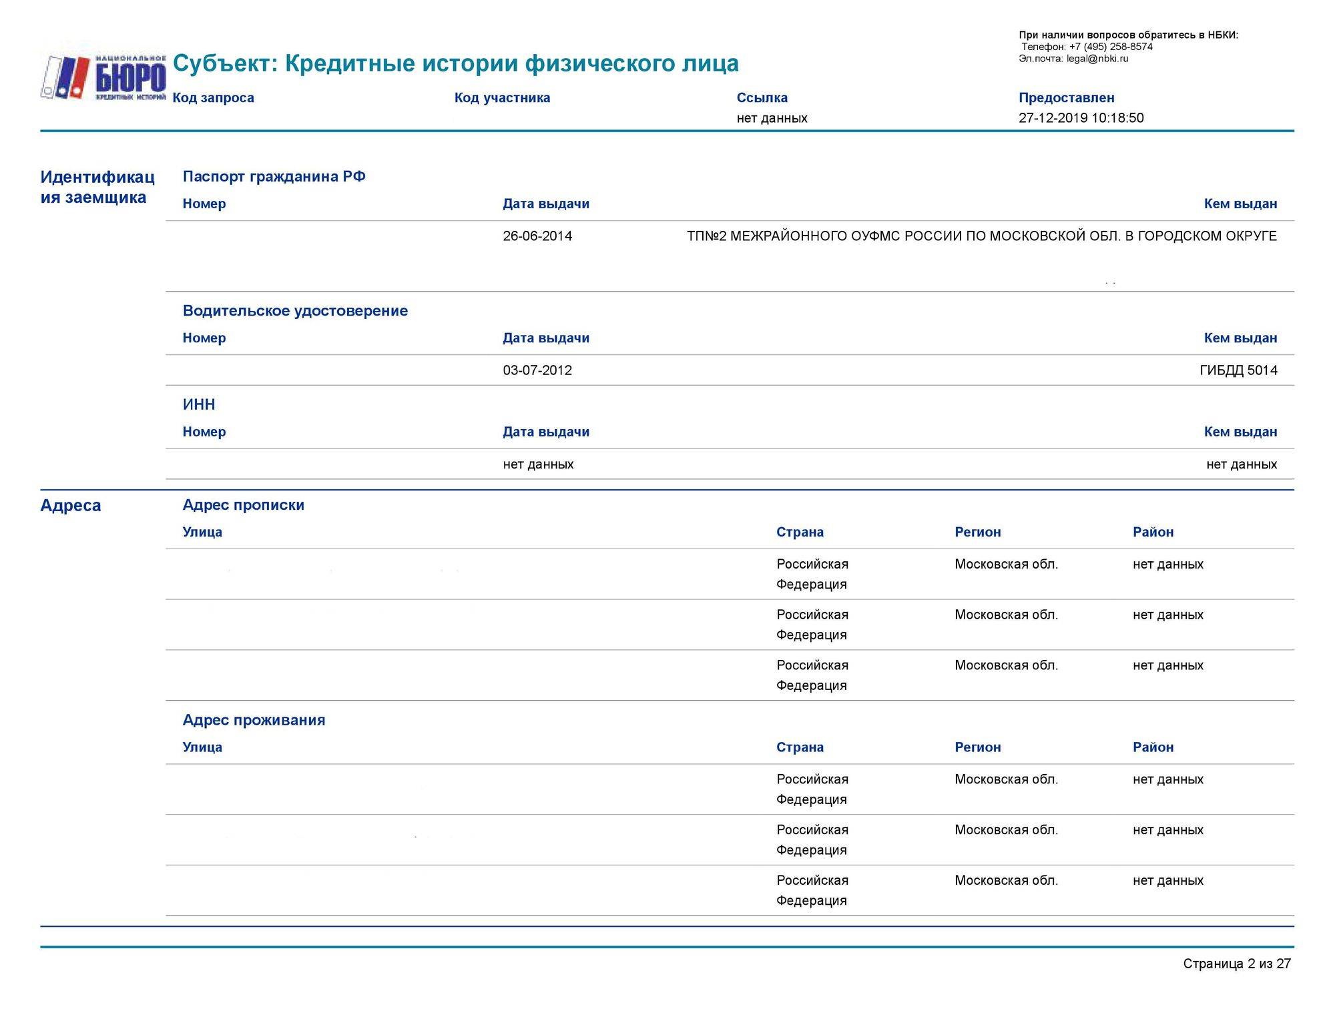This screenshot has height=1031, width=1335.
Task: Click 'Страна' column header under Адрес прописки
Action: click(800, 533)
